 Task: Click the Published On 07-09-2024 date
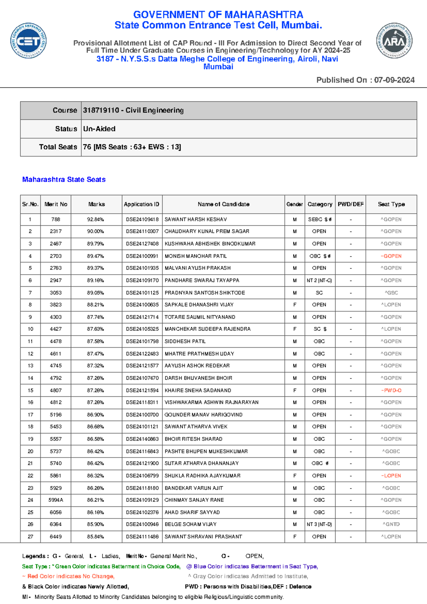(x=365, y=80)
